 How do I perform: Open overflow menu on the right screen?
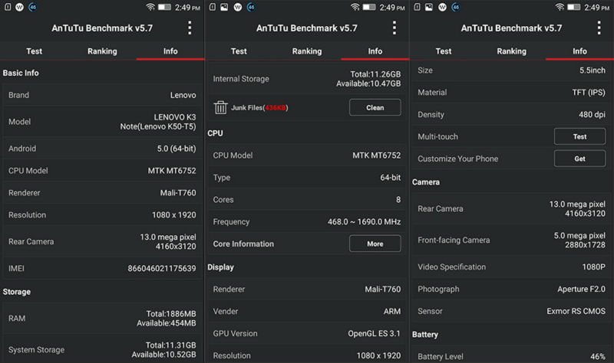click(599, 28)
